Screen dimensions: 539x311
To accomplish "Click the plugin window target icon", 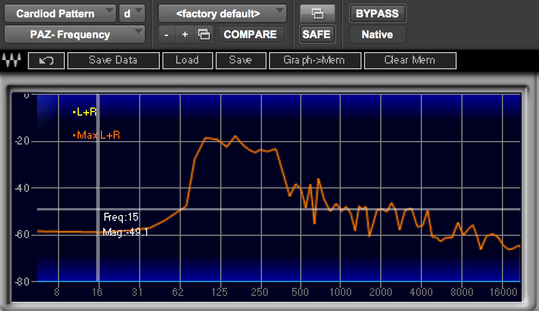I will coord(317,13).
